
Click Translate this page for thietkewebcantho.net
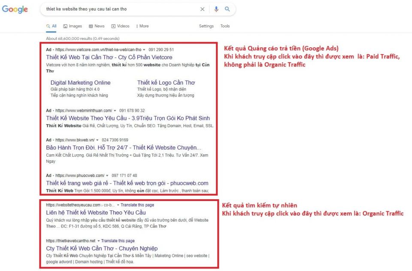[118, 241]
